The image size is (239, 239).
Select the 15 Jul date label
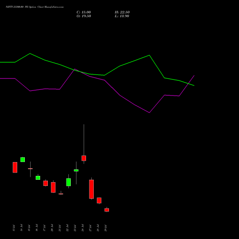point(29,228)
